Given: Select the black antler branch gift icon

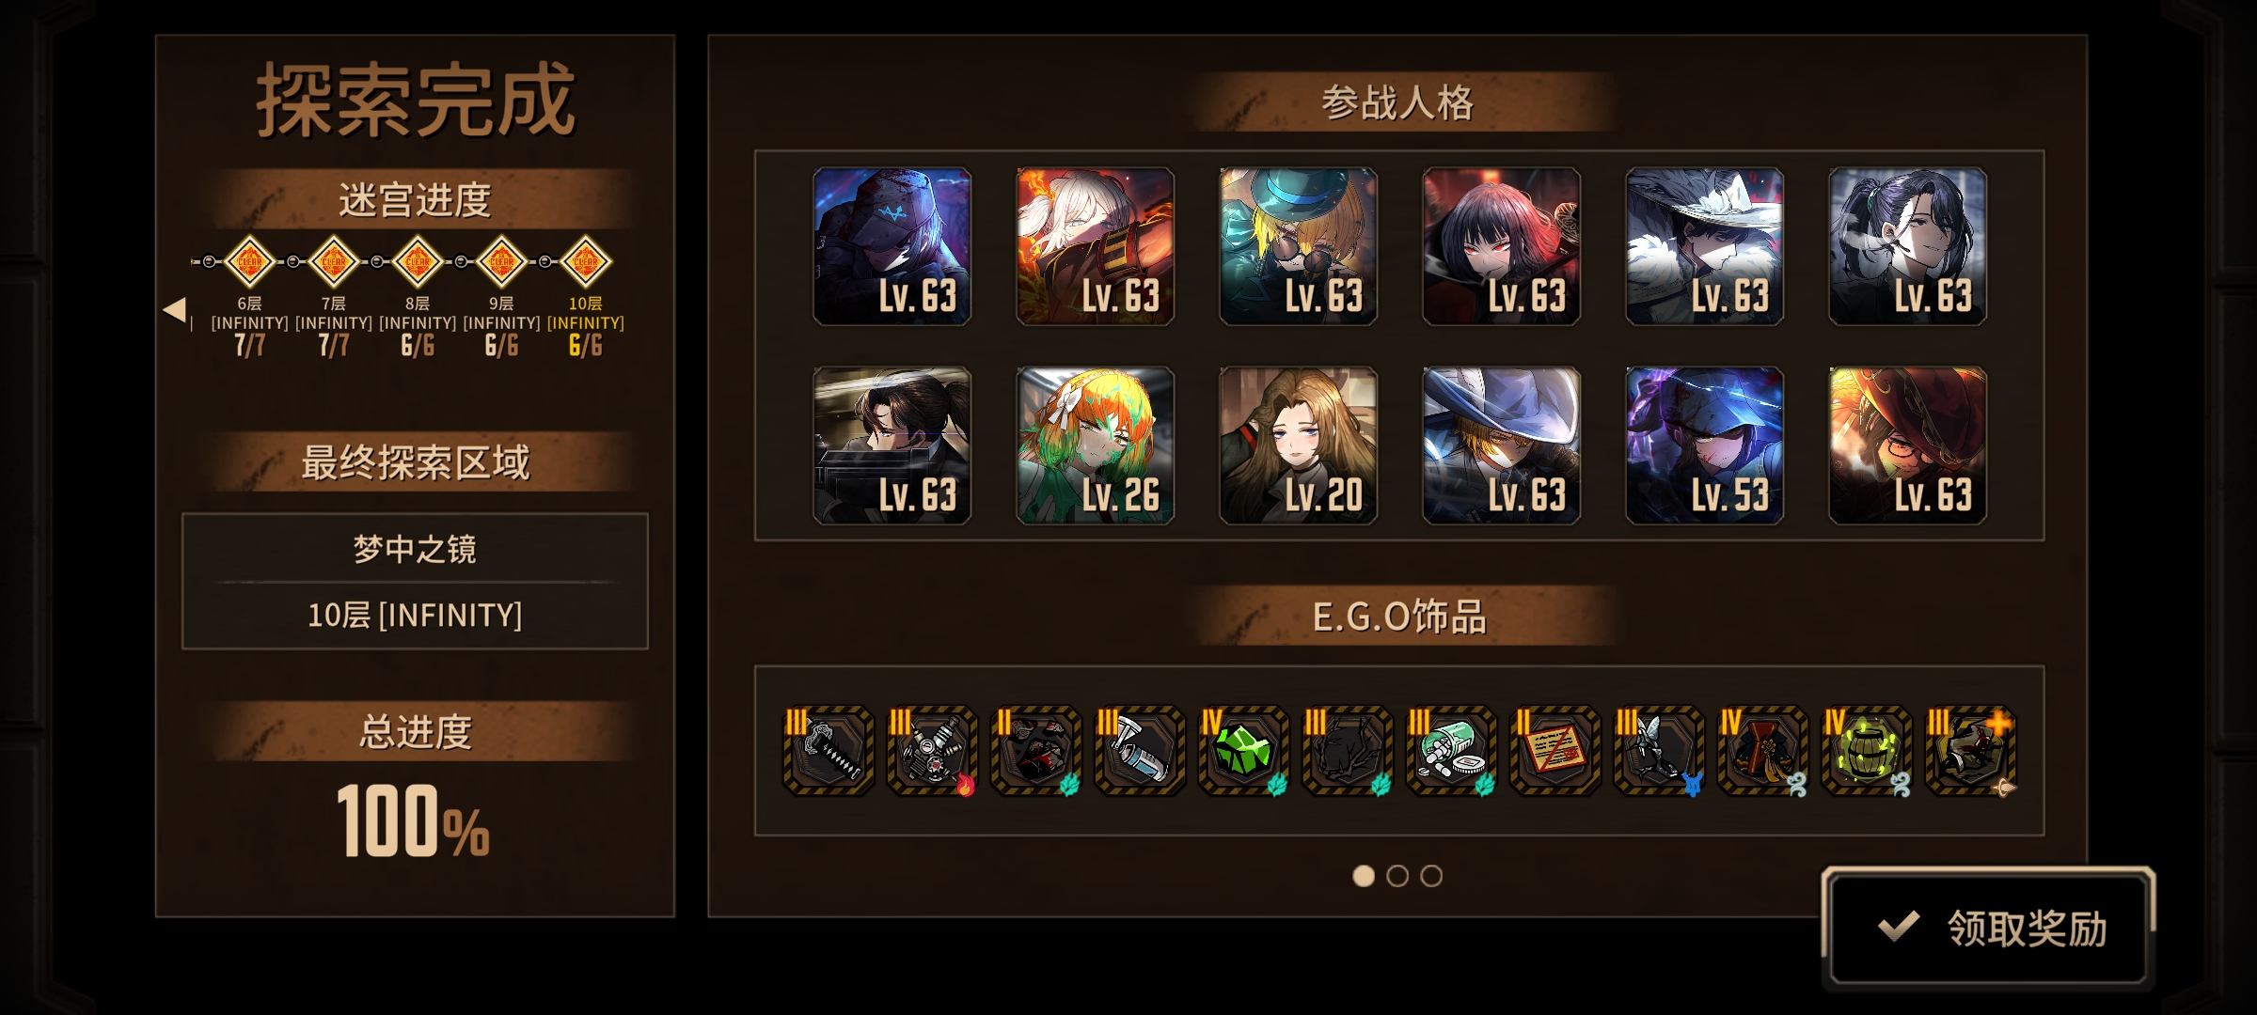Looking at the screenshot, I should [1348, 751].
